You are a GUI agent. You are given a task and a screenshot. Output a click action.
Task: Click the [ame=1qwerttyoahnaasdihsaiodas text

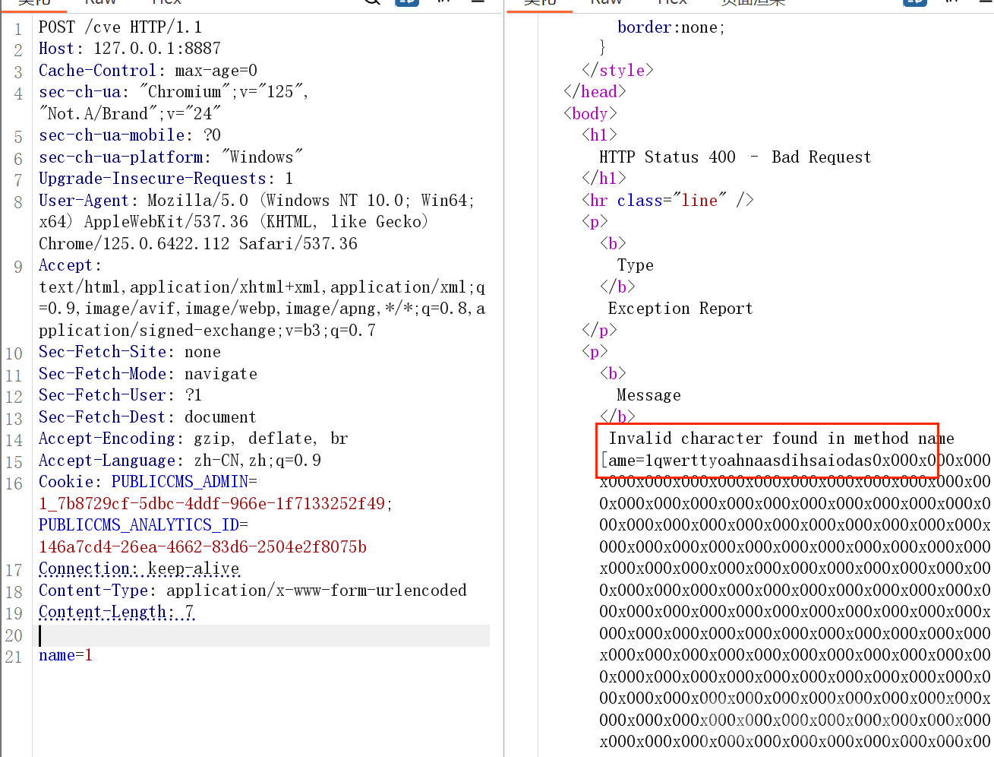tap(735, 461)
